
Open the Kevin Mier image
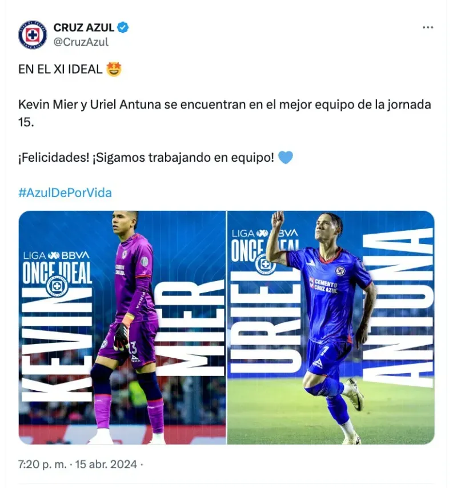coord(122,327)
